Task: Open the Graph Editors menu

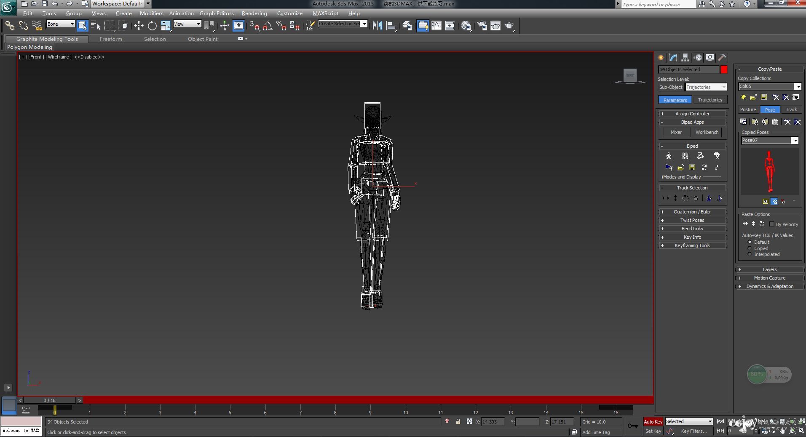Action: (x=217, y=13)
